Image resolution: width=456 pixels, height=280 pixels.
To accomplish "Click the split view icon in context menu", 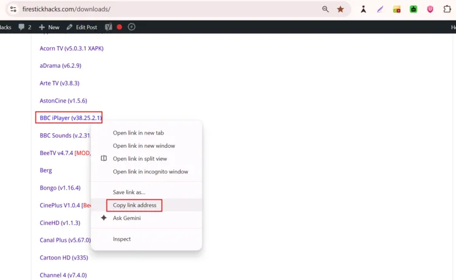I will (104, 158).
